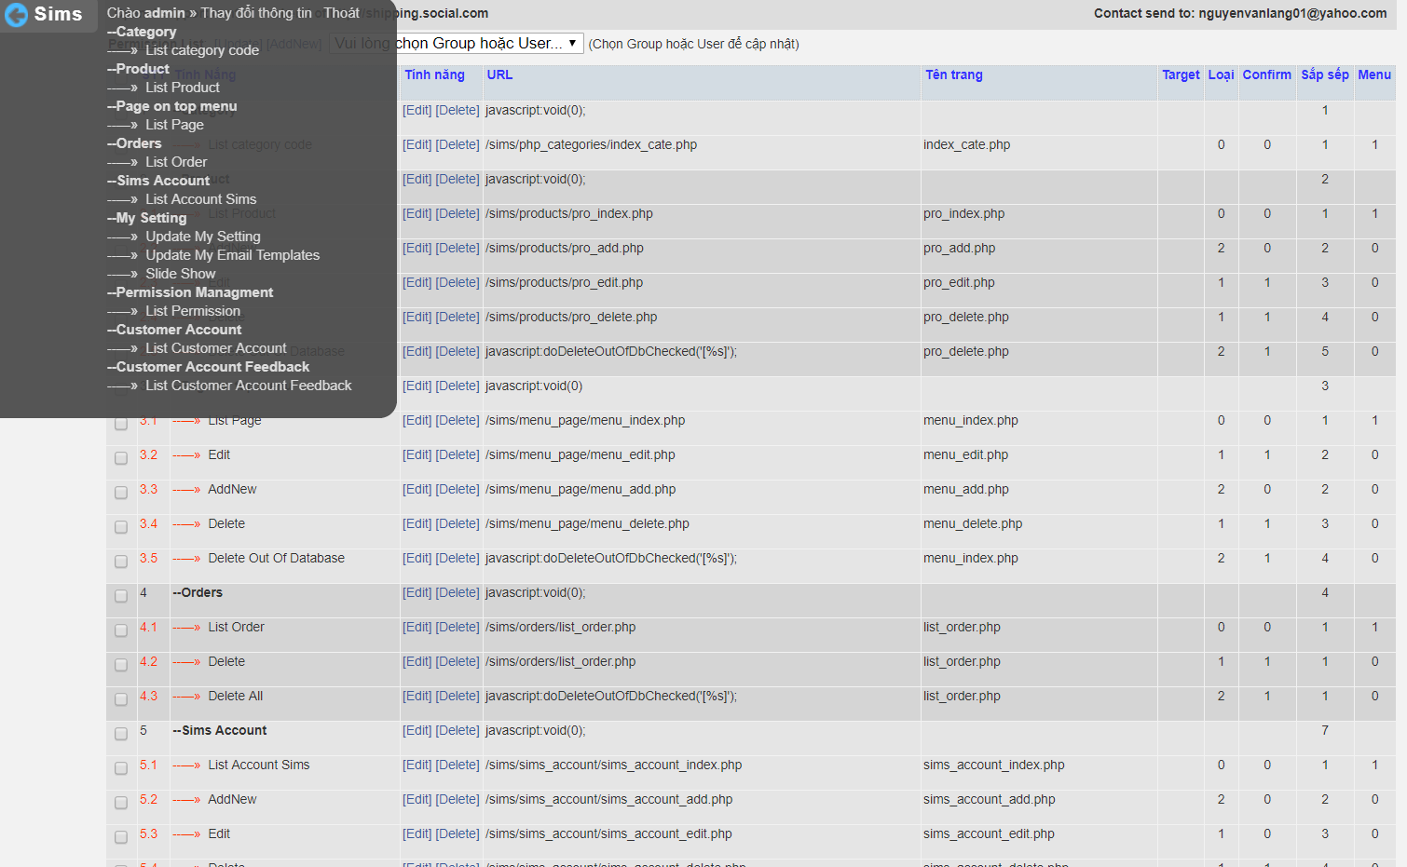
Task: Click Delete for sims_account_add.php row
Action: tap(458, 799)
